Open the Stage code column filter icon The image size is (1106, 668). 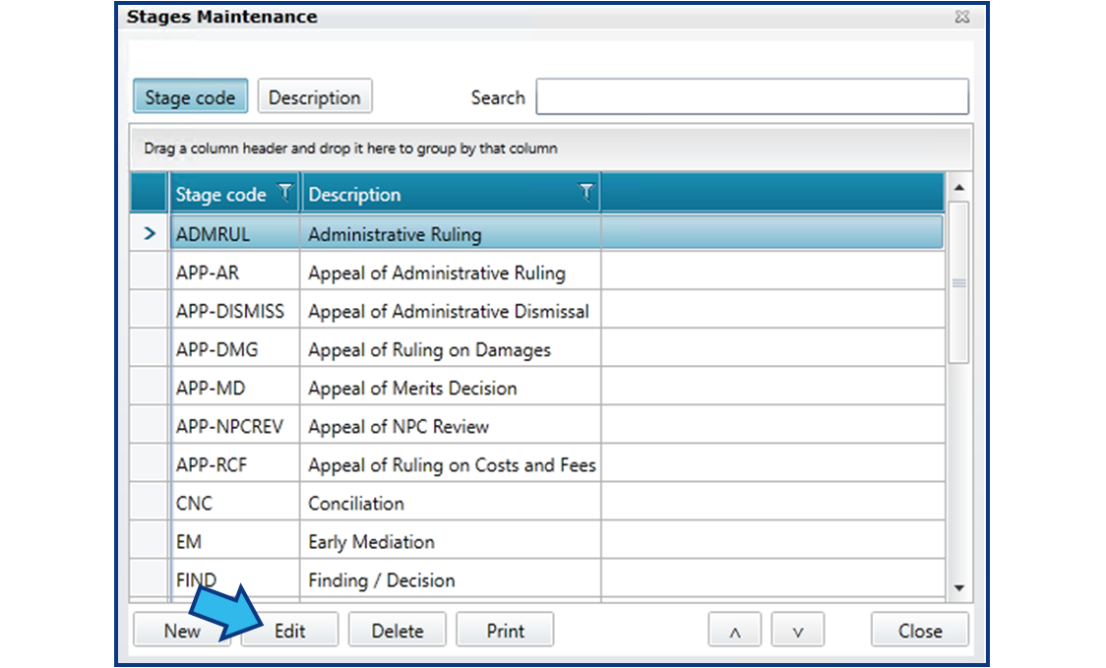point(284,192)
